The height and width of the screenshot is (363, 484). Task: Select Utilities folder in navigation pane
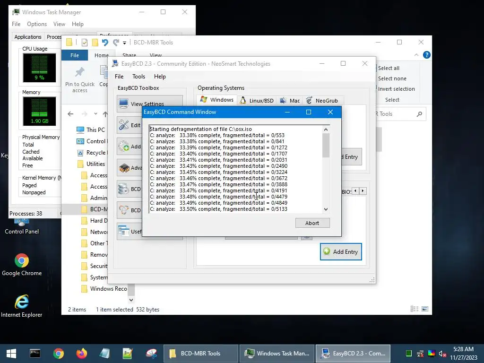(x=91, y=164)
